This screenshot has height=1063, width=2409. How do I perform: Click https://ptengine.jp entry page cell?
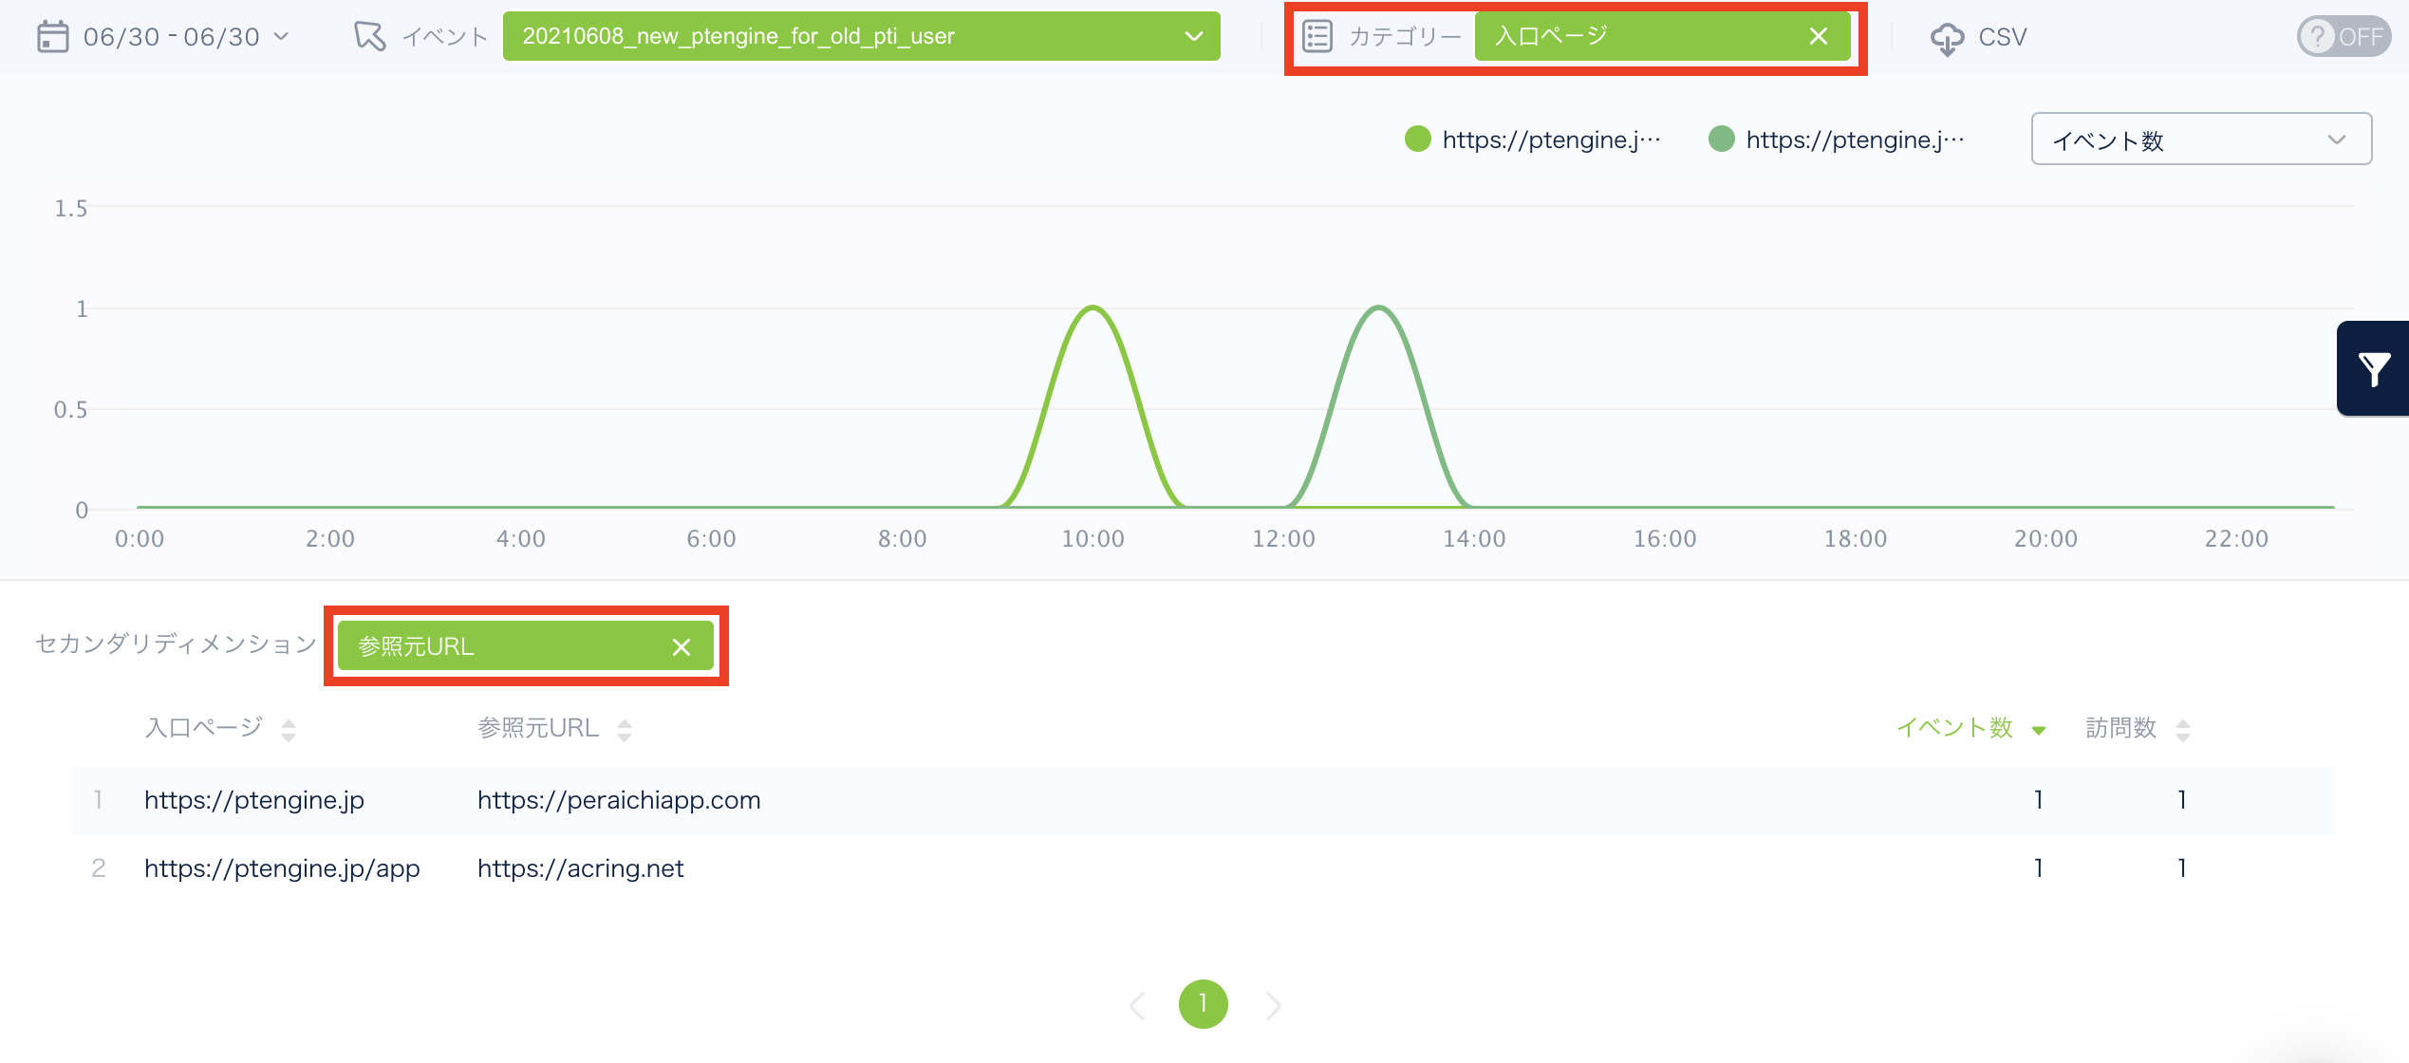[x=254, y=799]
